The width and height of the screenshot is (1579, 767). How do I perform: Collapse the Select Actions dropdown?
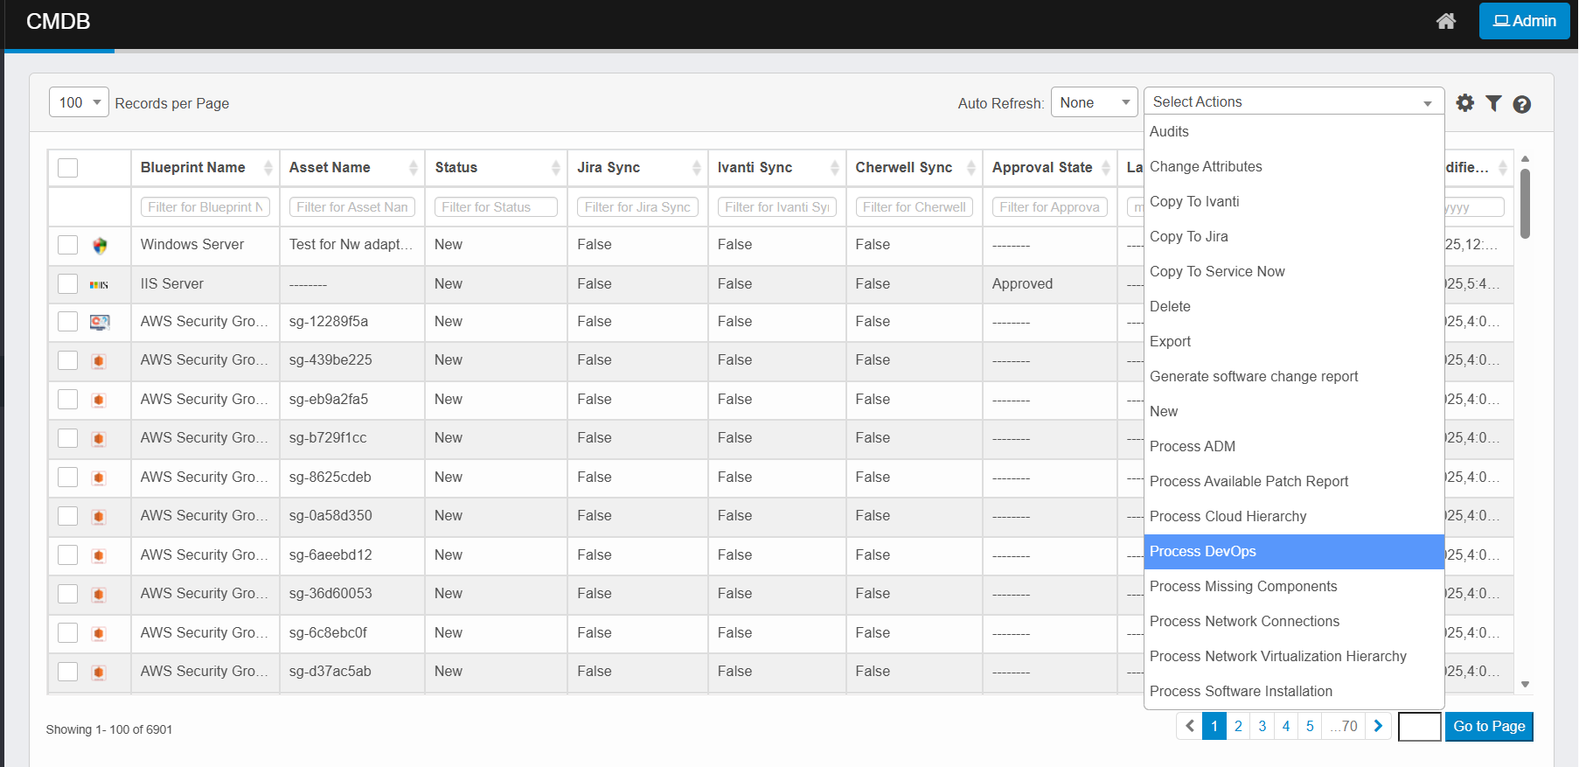pos(1293,101)
